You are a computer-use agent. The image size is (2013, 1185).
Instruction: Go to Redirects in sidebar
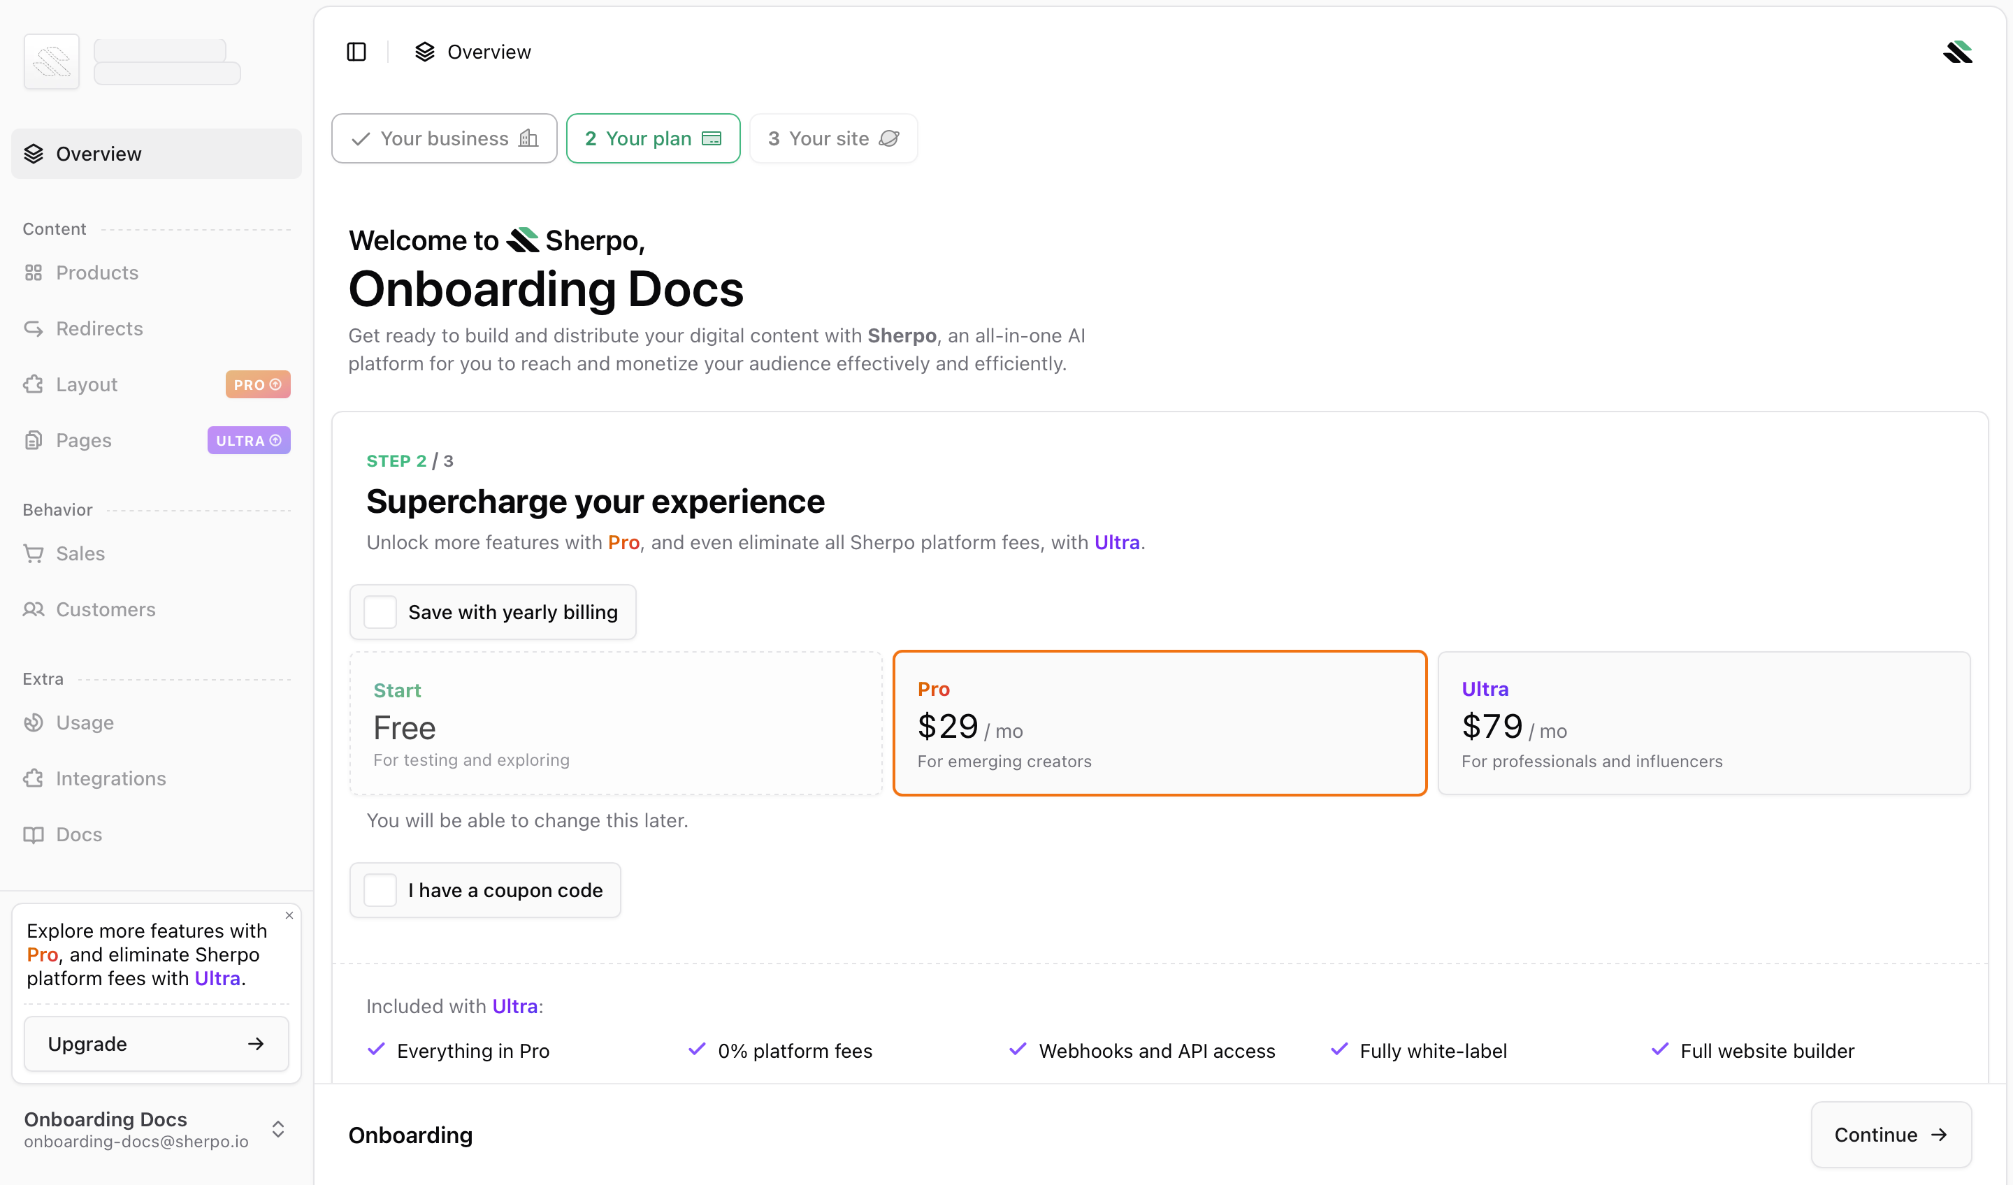tap(99, 329)
